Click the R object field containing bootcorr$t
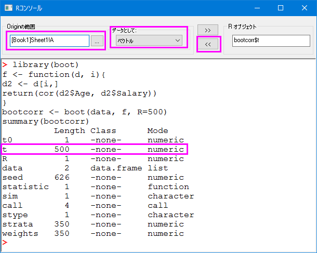This screenshot has width=317, height=253. click(271, 41)
